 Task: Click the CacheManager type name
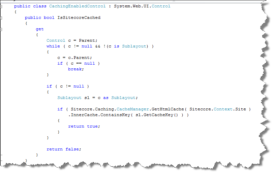133,109
